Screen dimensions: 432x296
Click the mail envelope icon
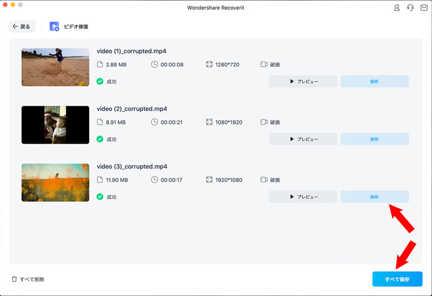(x=423, y=8)
